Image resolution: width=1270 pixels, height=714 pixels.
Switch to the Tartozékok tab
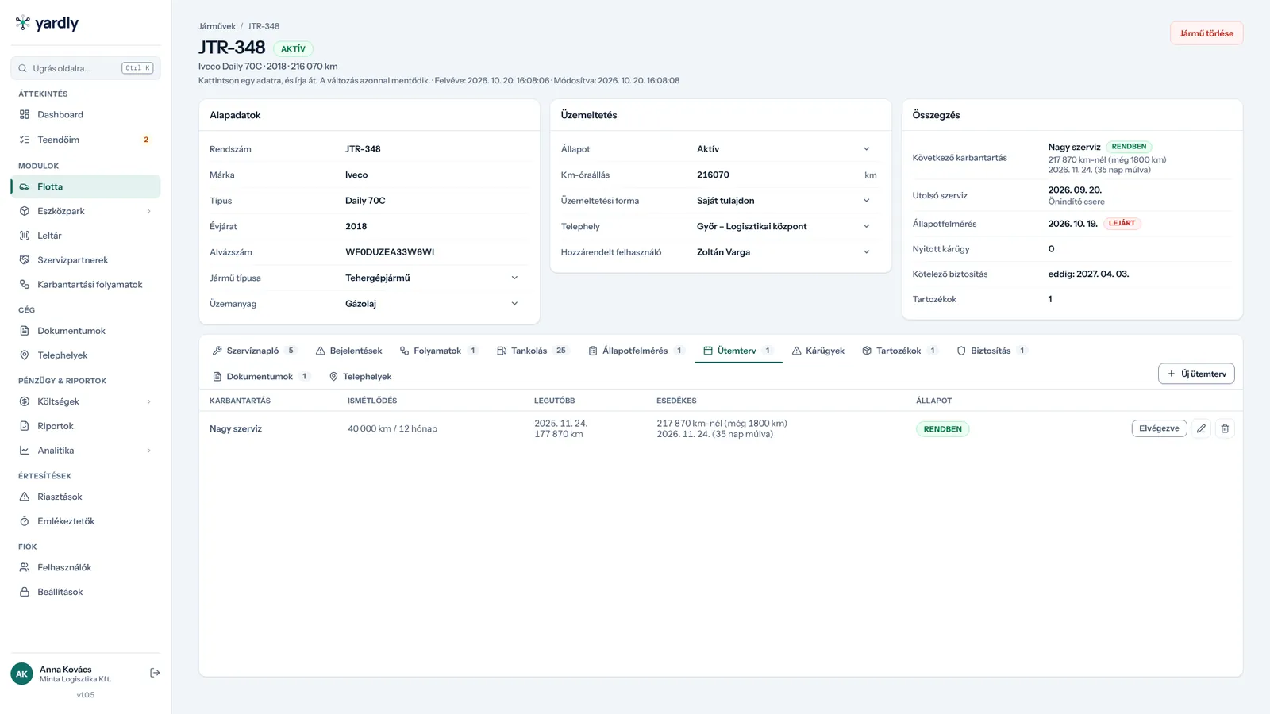tap(899, 351)
